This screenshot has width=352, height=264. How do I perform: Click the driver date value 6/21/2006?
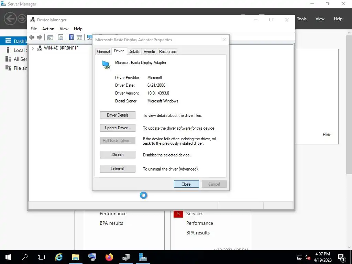156,85
